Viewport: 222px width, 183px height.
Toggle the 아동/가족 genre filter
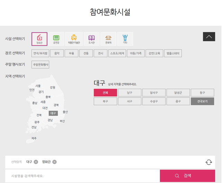click(x=136, y=53)
